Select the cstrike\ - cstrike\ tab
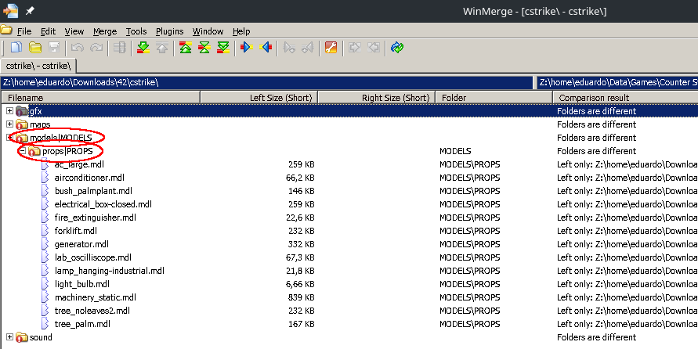The width and height of the screenshot is (698, 349). [x=38, y=66]
